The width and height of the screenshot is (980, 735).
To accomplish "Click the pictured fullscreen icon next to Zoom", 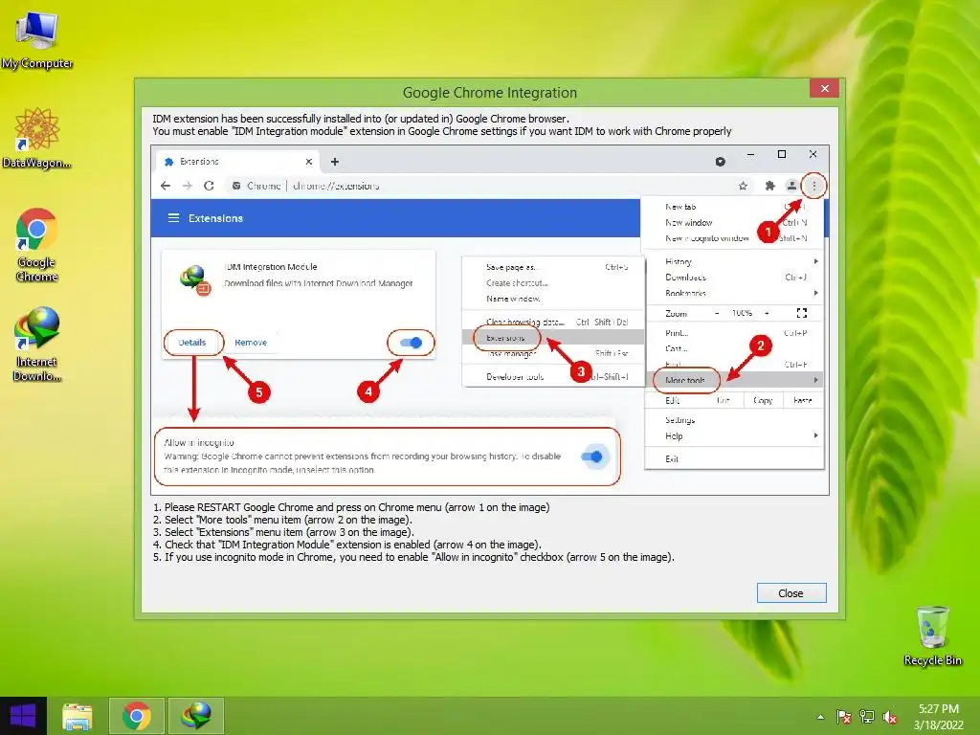I will pyautogui.click(x=802, y=313).
